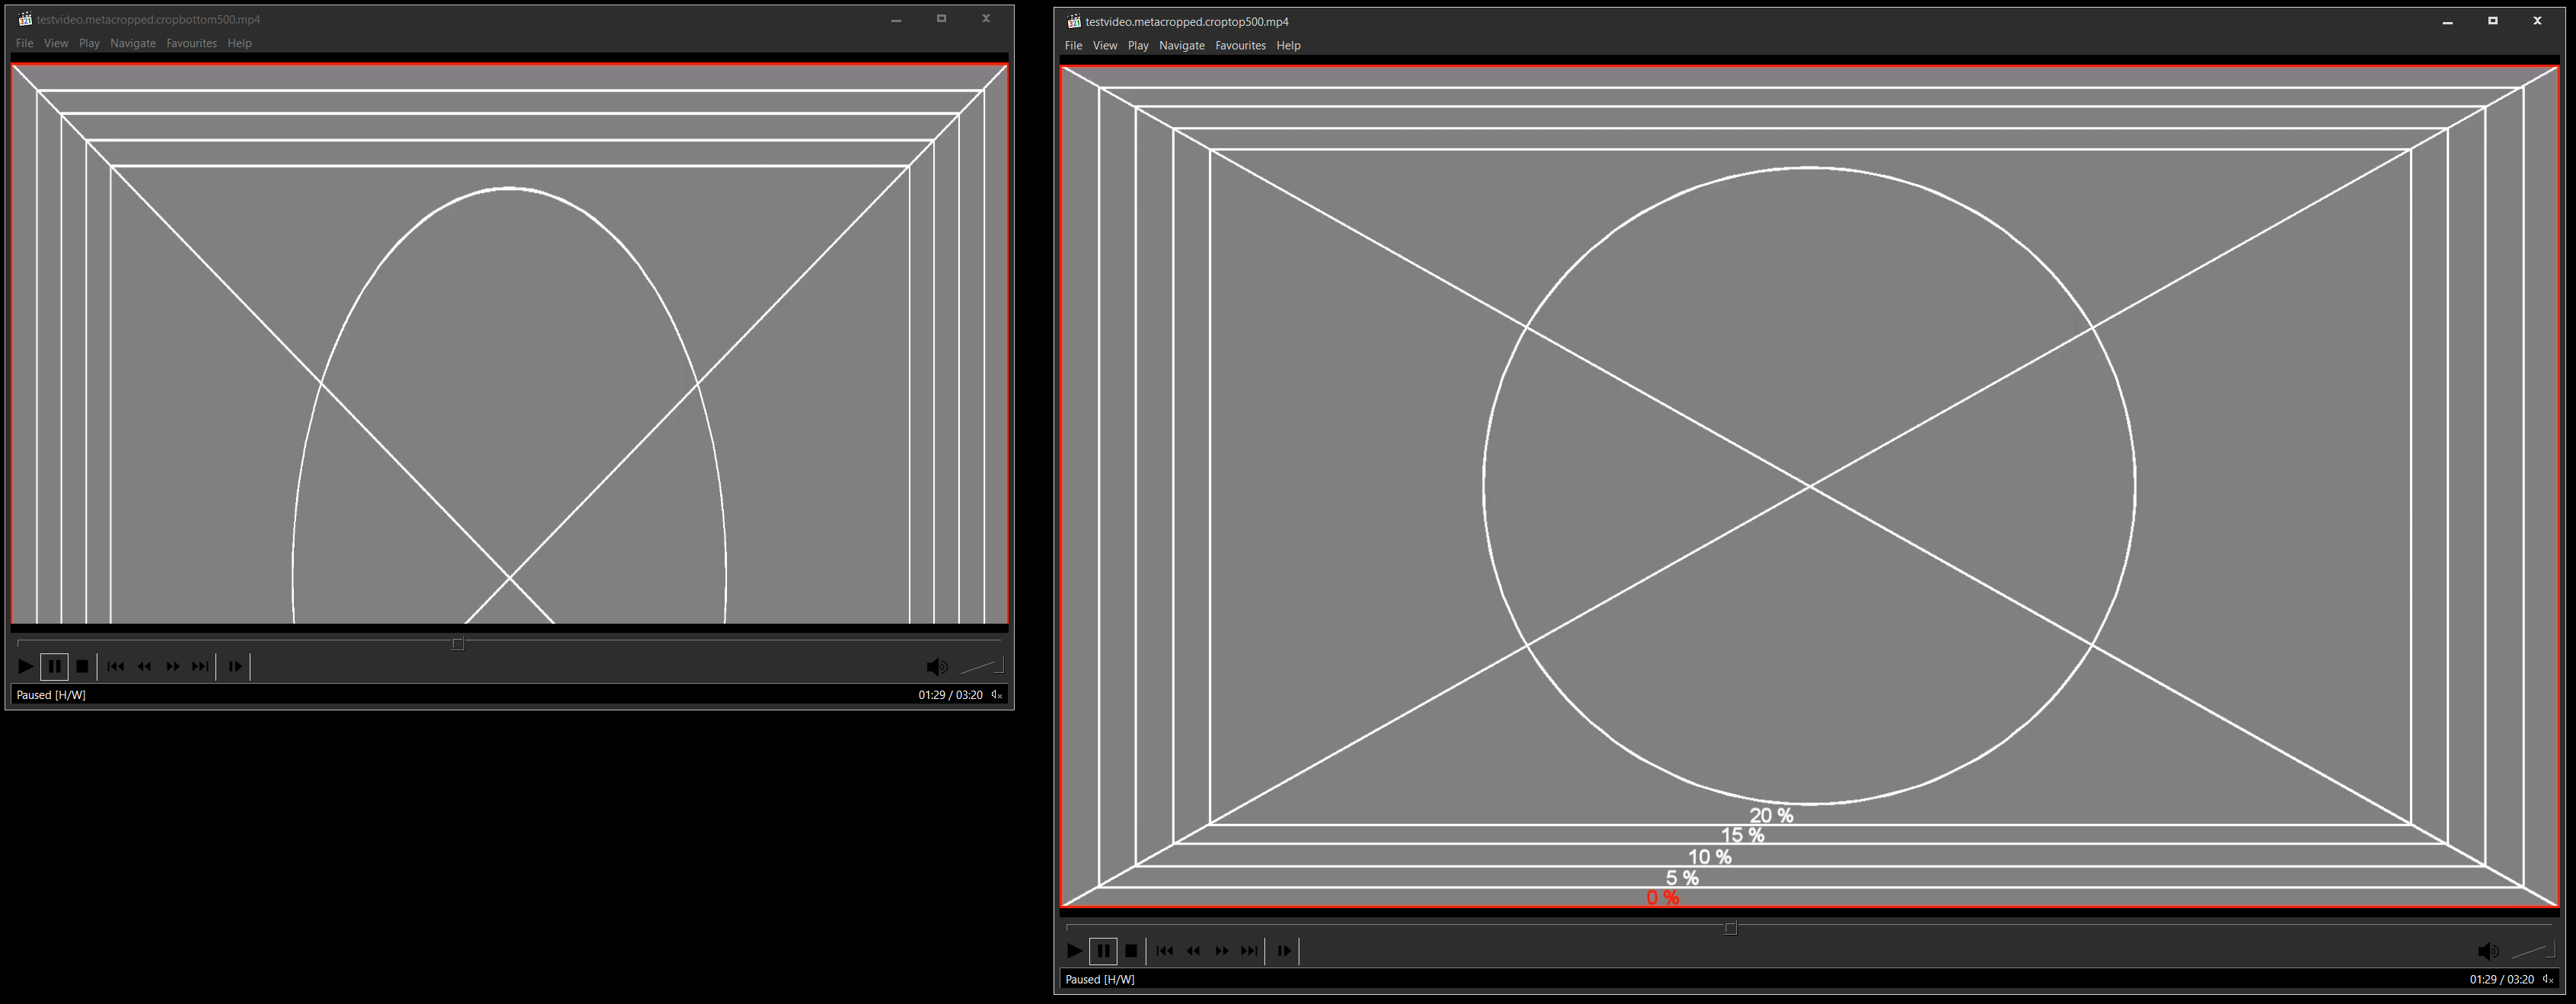Open Play menu in cropbottom500 window

tap(89, 43)
